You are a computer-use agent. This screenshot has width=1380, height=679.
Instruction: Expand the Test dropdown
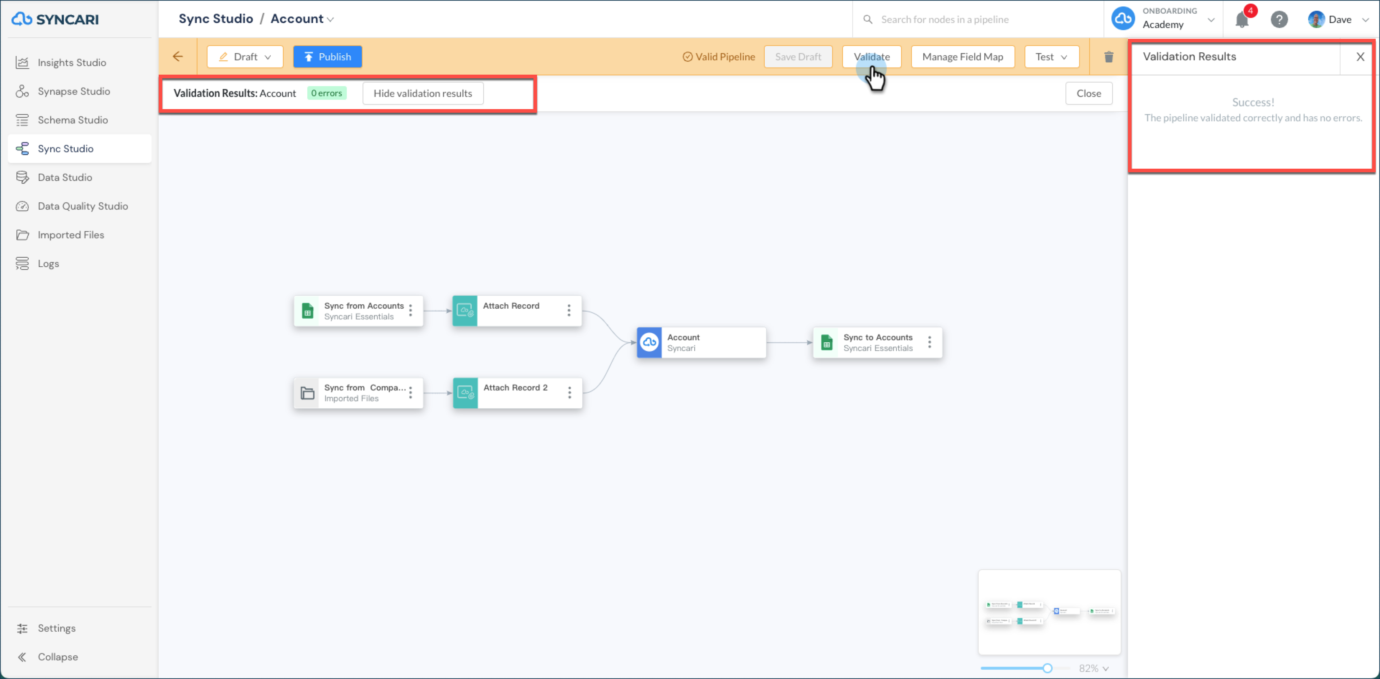click(1052, 57)
